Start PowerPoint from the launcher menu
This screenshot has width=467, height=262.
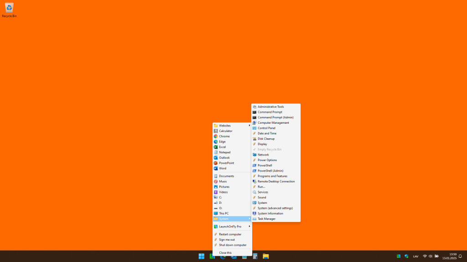226,163
